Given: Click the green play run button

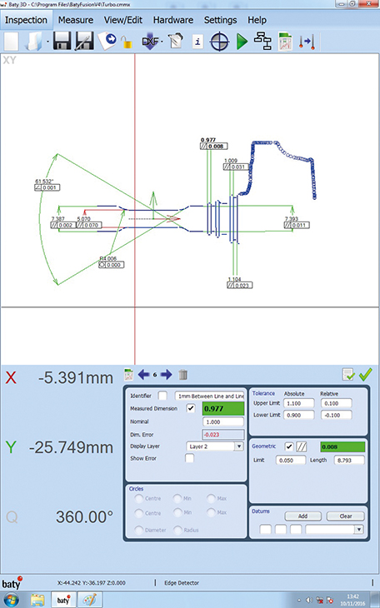Looking at the screenshot, I should pyautogui.click(x=242, y=41).
